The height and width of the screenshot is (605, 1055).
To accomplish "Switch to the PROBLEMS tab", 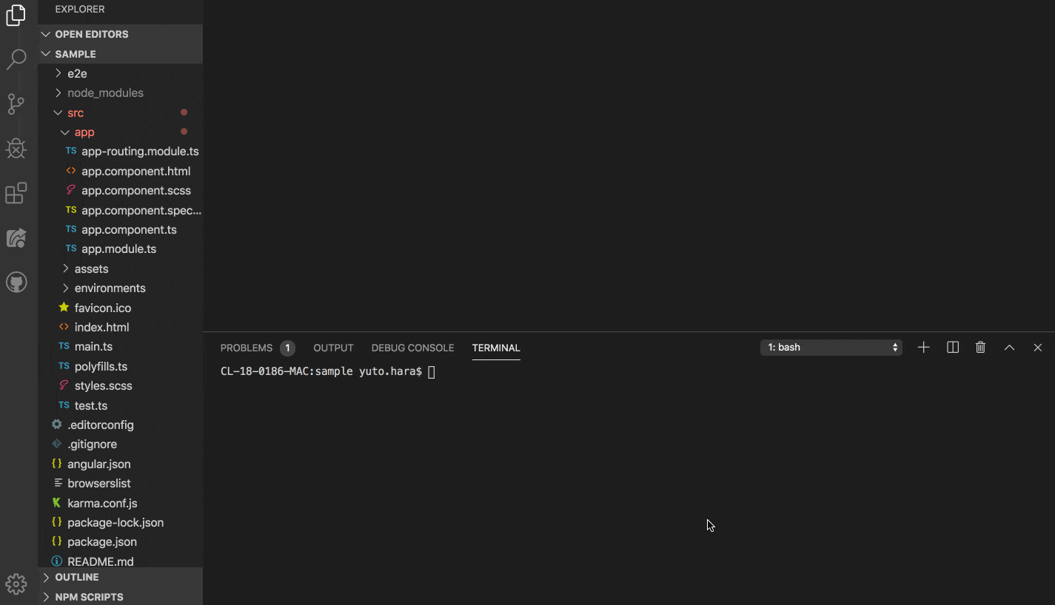I will 248,348.
